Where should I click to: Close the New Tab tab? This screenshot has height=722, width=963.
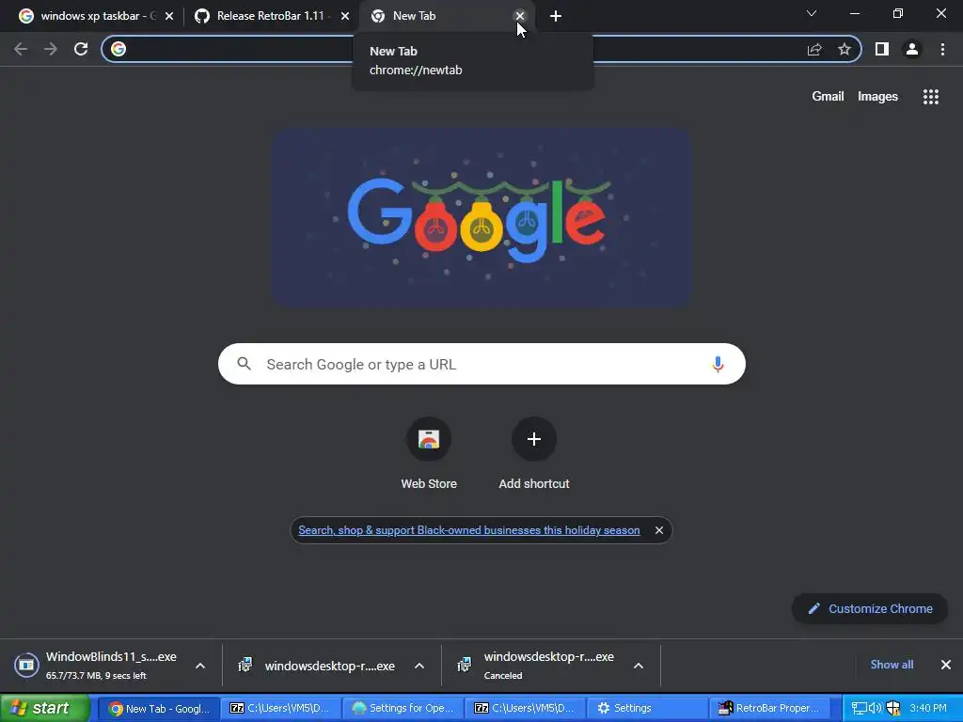[520, 16]
